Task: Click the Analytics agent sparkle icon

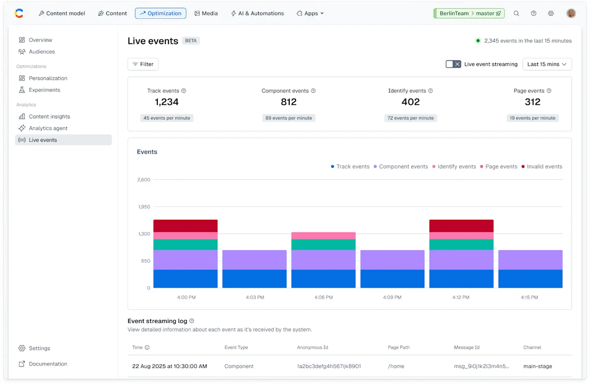Action: pyautogui.click(x=22, y=128)
